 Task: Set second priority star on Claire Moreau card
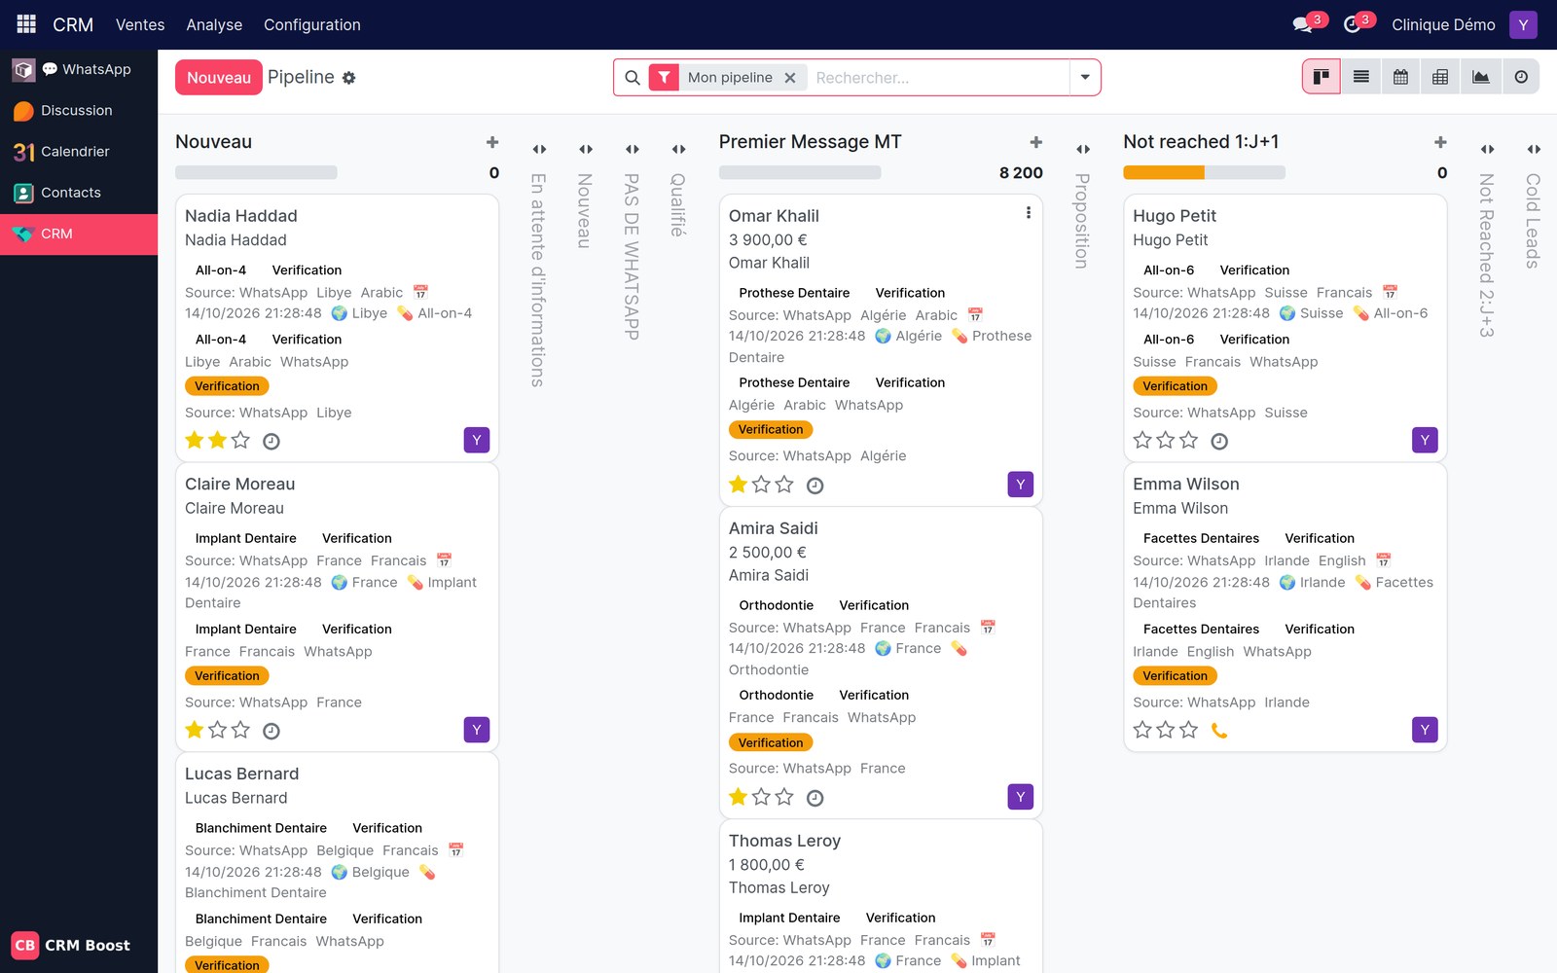[x=217, y=729]
